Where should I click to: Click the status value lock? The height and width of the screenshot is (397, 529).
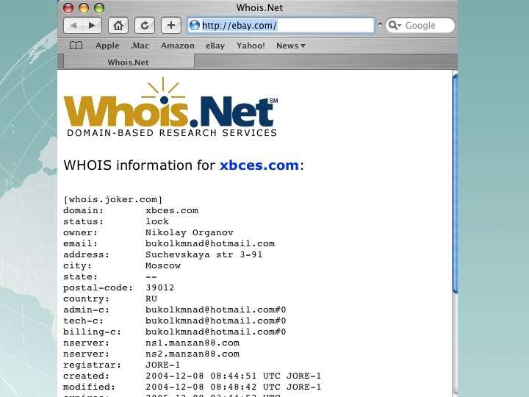click(x=157, y=221)
